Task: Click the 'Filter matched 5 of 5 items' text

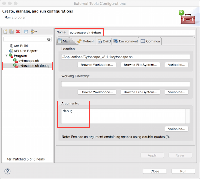Action: click(24, 159)
